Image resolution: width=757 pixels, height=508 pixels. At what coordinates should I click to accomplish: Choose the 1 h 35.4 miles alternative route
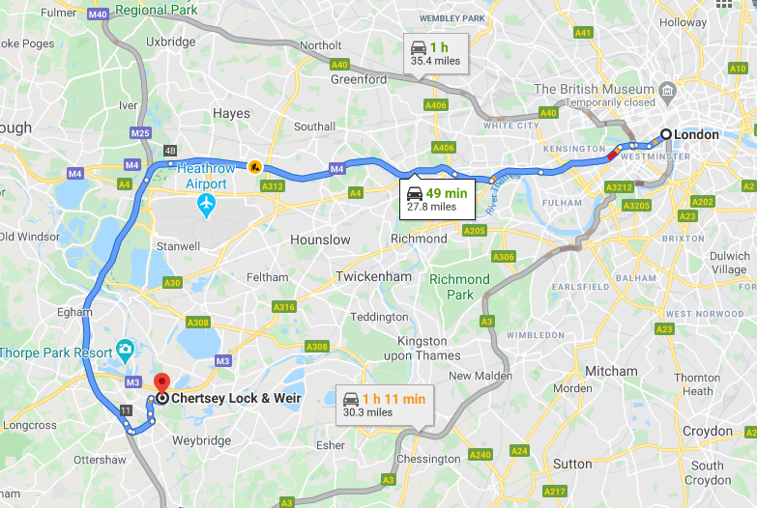pyautogui.click(x=435, y=53)
